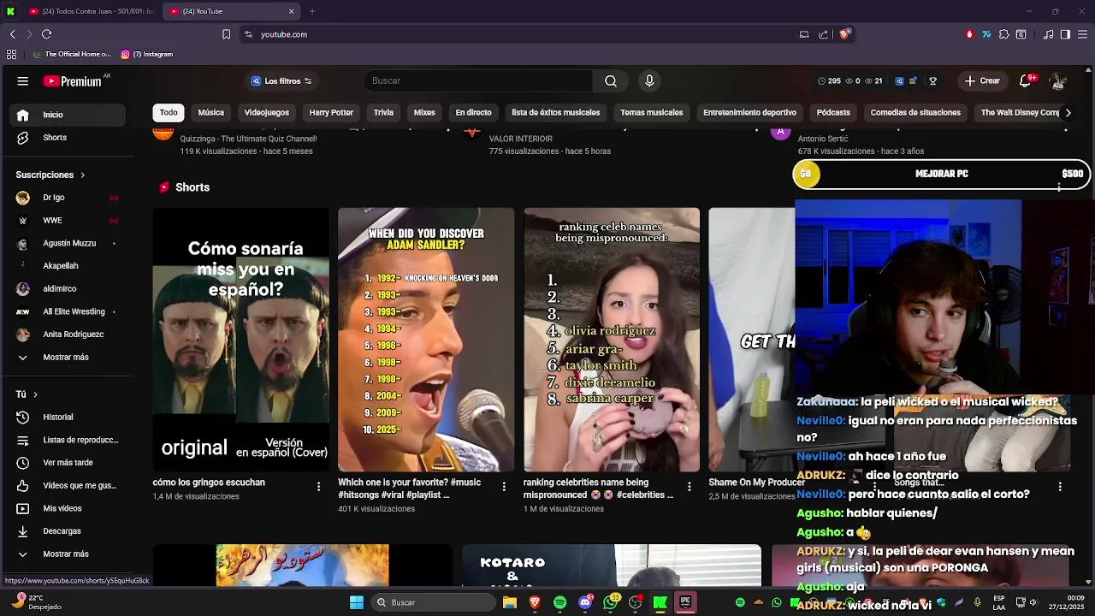Open Spotify from the taskbar
The height and width of the screenshot is (616, 1095).
pos(559,602)
